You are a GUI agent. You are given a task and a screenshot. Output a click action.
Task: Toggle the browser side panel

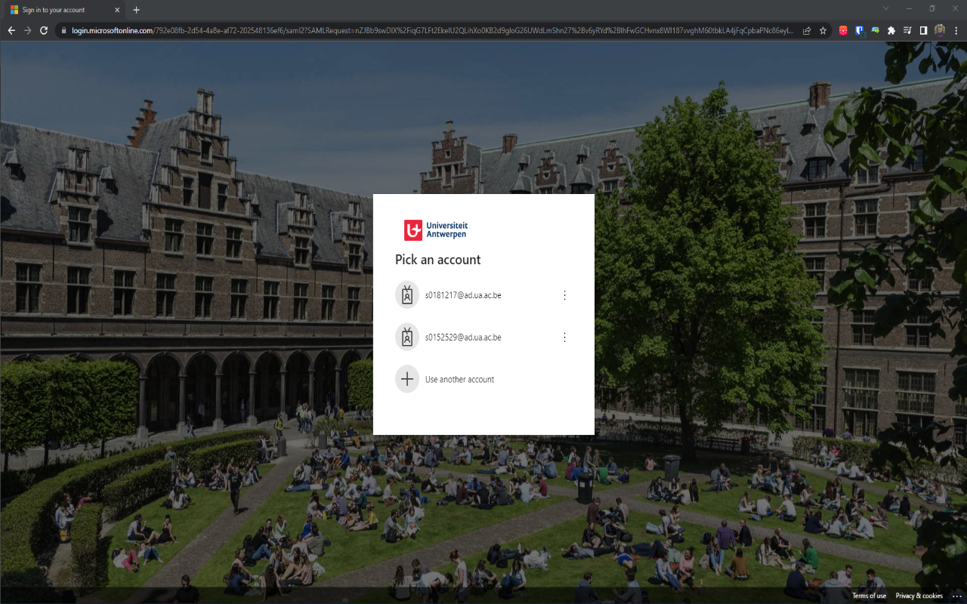pos(923,31)
